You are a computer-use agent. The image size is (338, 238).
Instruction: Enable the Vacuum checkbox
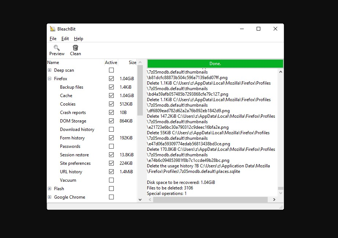[x=111, y=180]
